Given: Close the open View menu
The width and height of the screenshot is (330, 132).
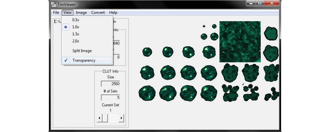Looking at the screenshot, I should 67,13.
